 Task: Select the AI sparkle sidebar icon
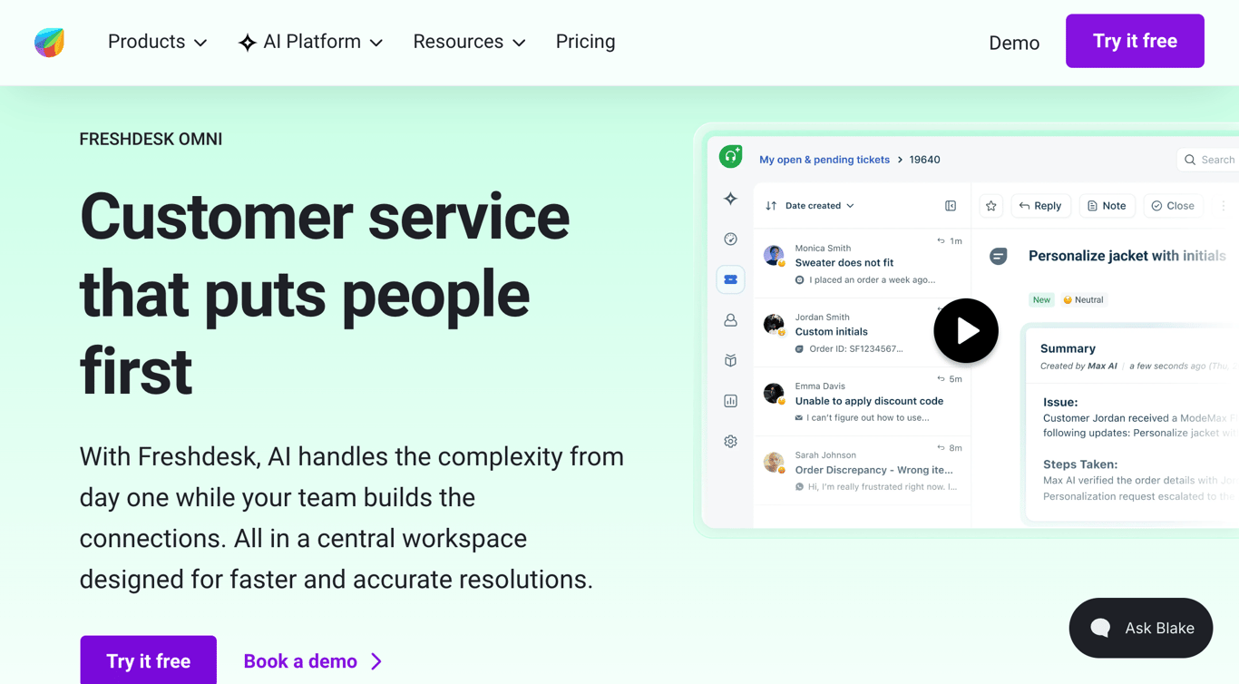(730, 199)
